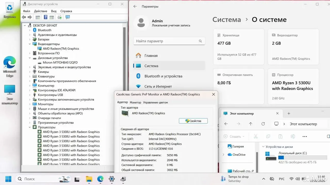Image resolution: width=330 pixels, height=185 pixels.
Task: Show hidden tray icons chevron
Action: tap(263, 179)
